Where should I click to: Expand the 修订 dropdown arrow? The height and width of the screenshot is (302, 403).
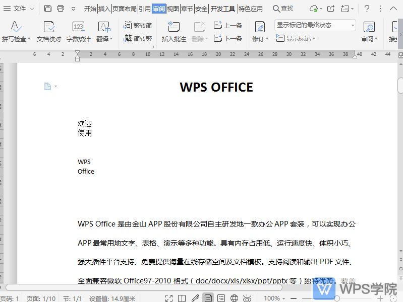(267, 39)
